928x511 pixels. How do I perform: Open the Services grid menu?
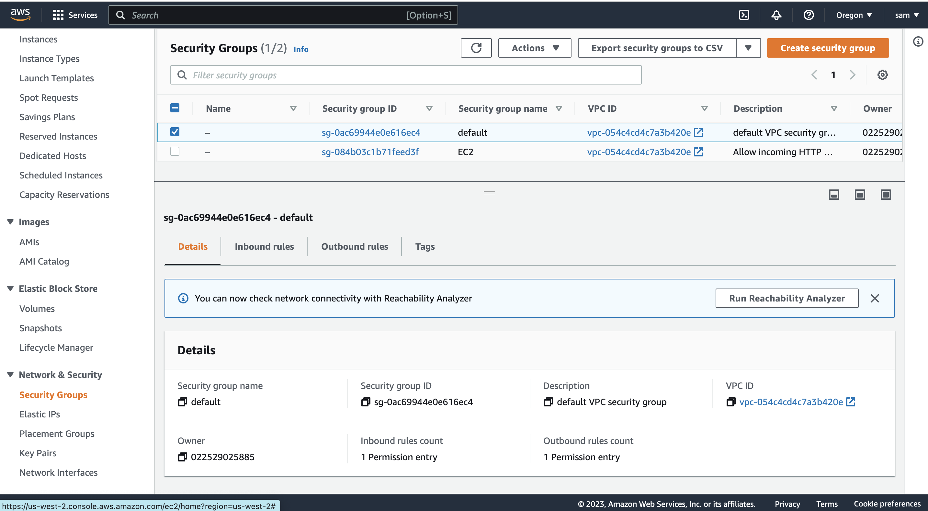coord(58,15)
